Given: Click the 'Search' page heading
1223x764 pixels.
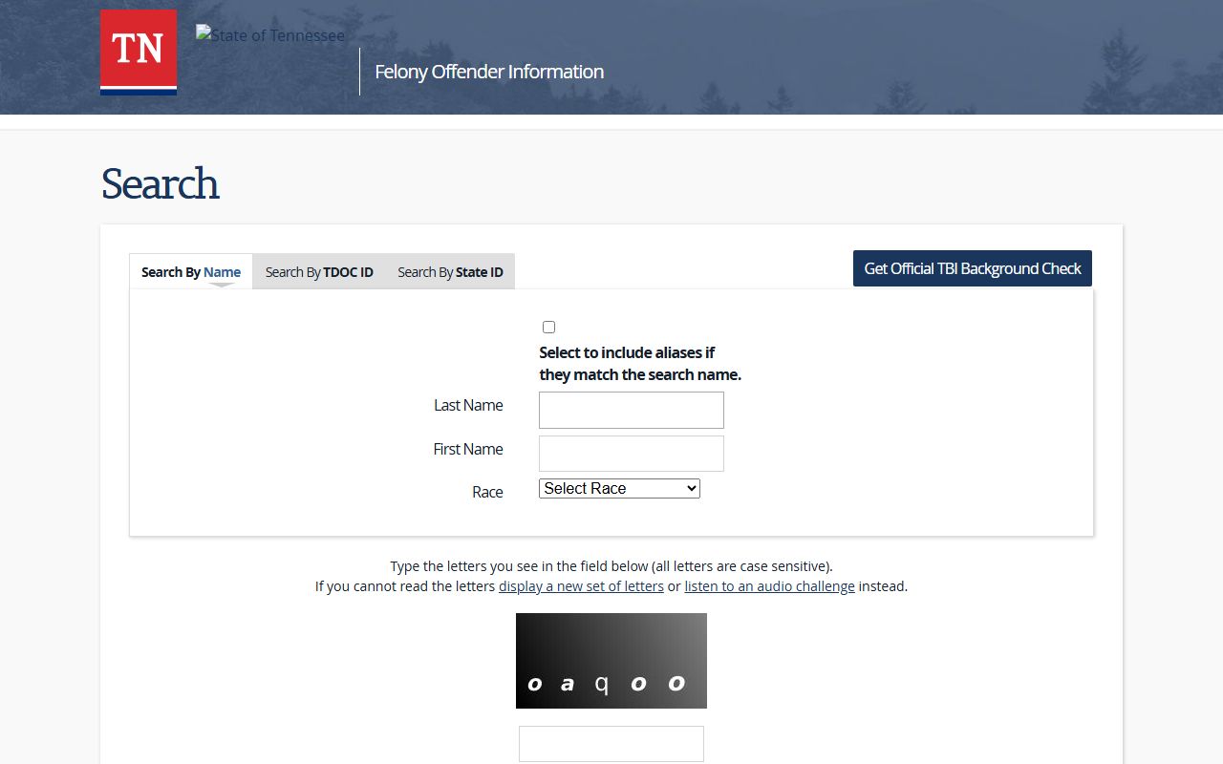Looking at the screenshot, I should 161,184.
